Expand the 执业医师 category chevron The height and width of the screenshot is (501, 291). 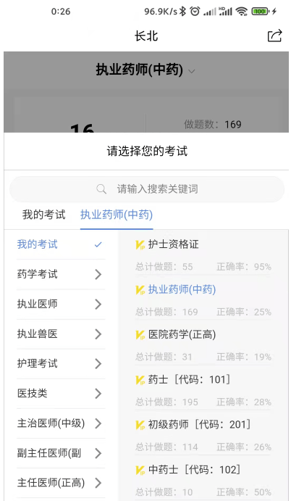(x=98, y=305)
